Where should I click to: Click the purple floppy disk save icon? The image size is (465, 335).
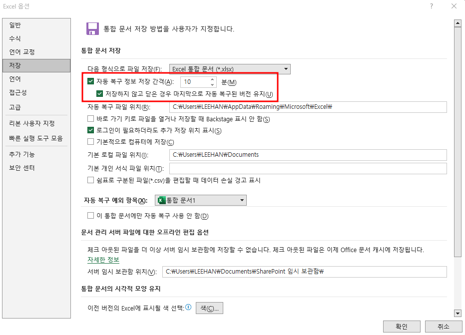tap(92, 29)
